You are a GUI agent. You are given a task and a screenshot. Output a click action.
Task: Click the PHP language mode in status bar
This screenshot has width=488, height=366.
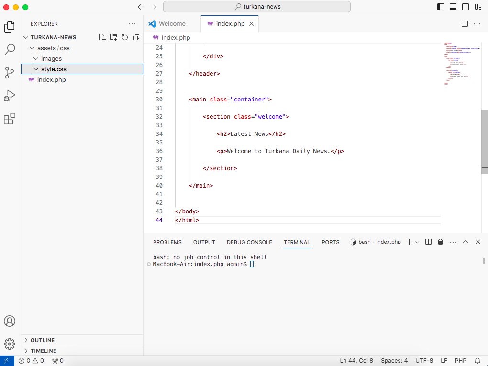tap(460, 361)
